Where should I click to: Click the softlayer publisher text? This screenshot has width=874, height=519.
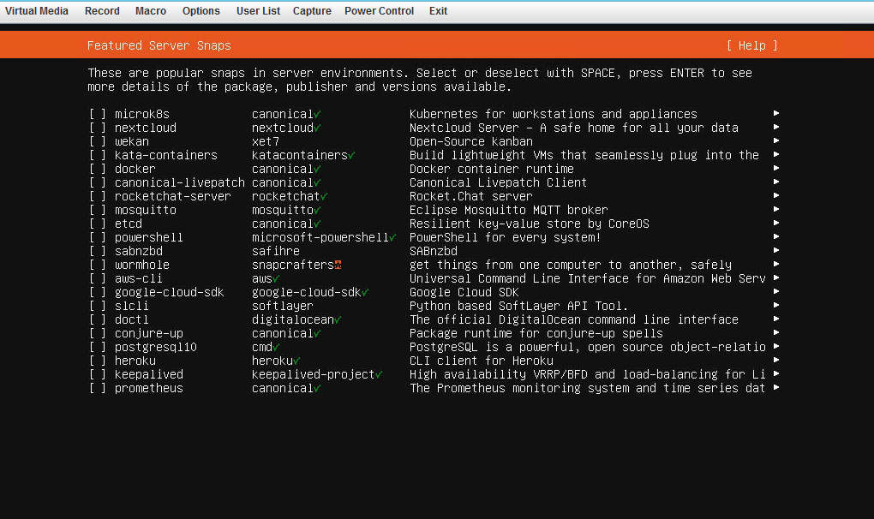pyautogui.click(x=282, y=306)
